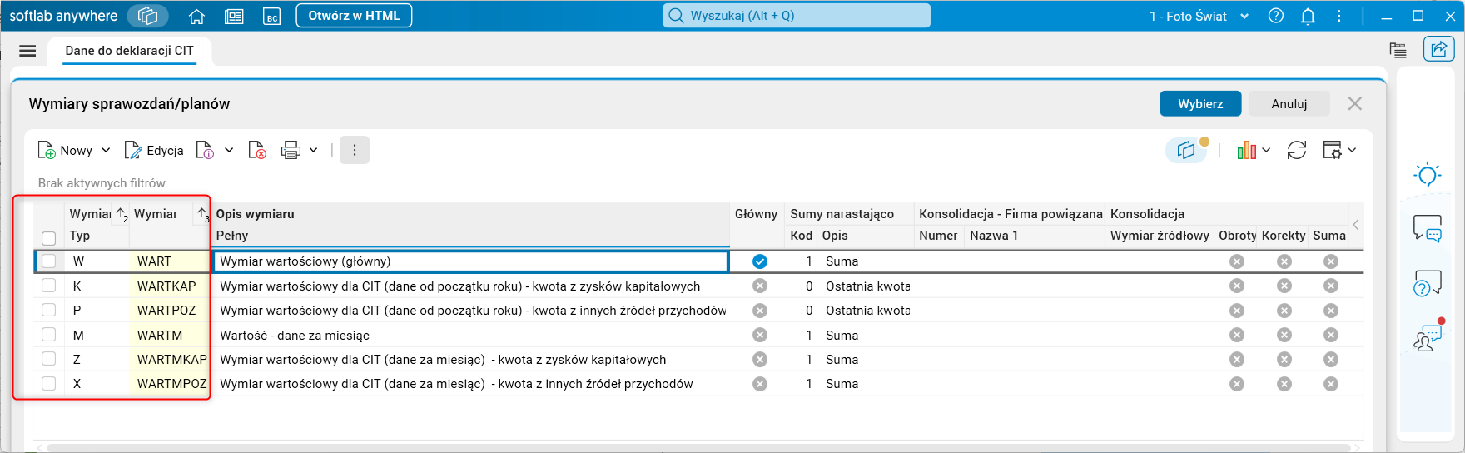
Task: Open the help question mark icon
Action: (1275, 16)
